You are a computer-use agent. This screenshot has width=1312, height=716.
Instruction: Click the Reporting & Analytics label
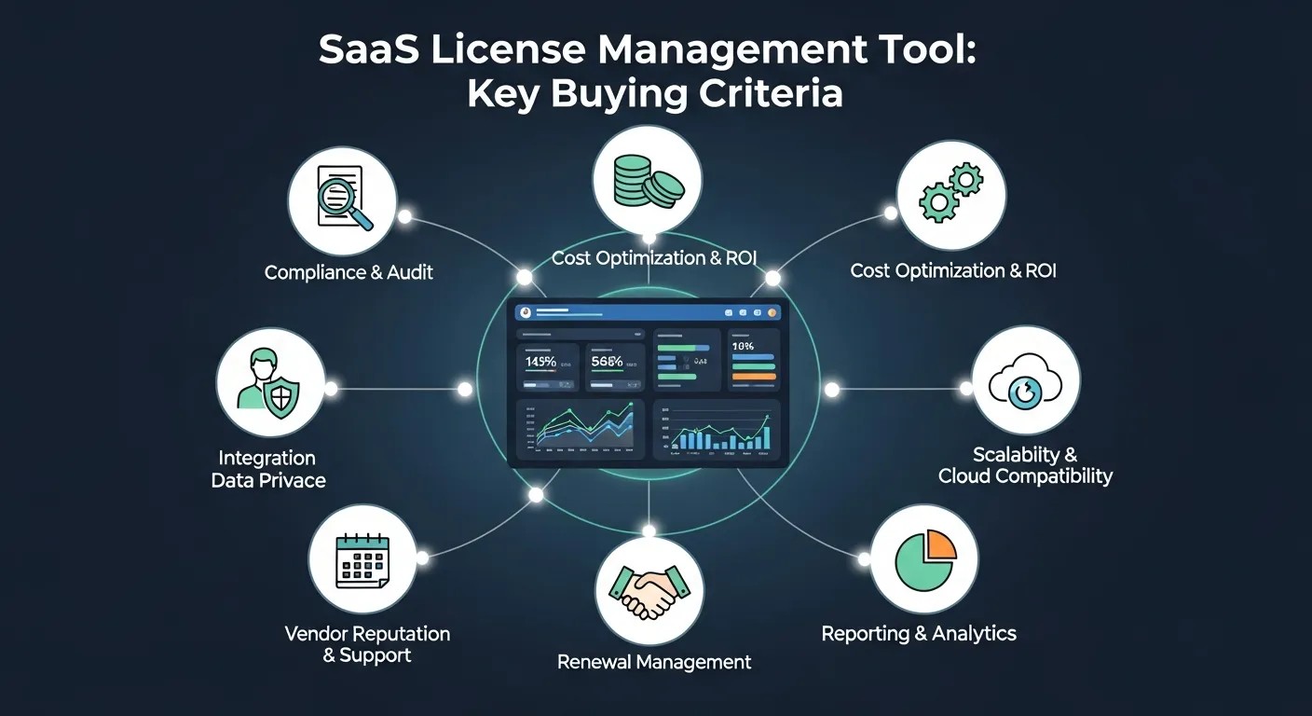point(919,634)
